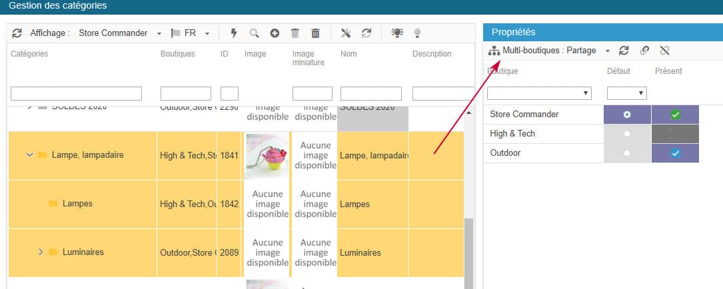
Task: Click the broken-link unlink icon in Propriétés
Action: [x=664, y=51]
